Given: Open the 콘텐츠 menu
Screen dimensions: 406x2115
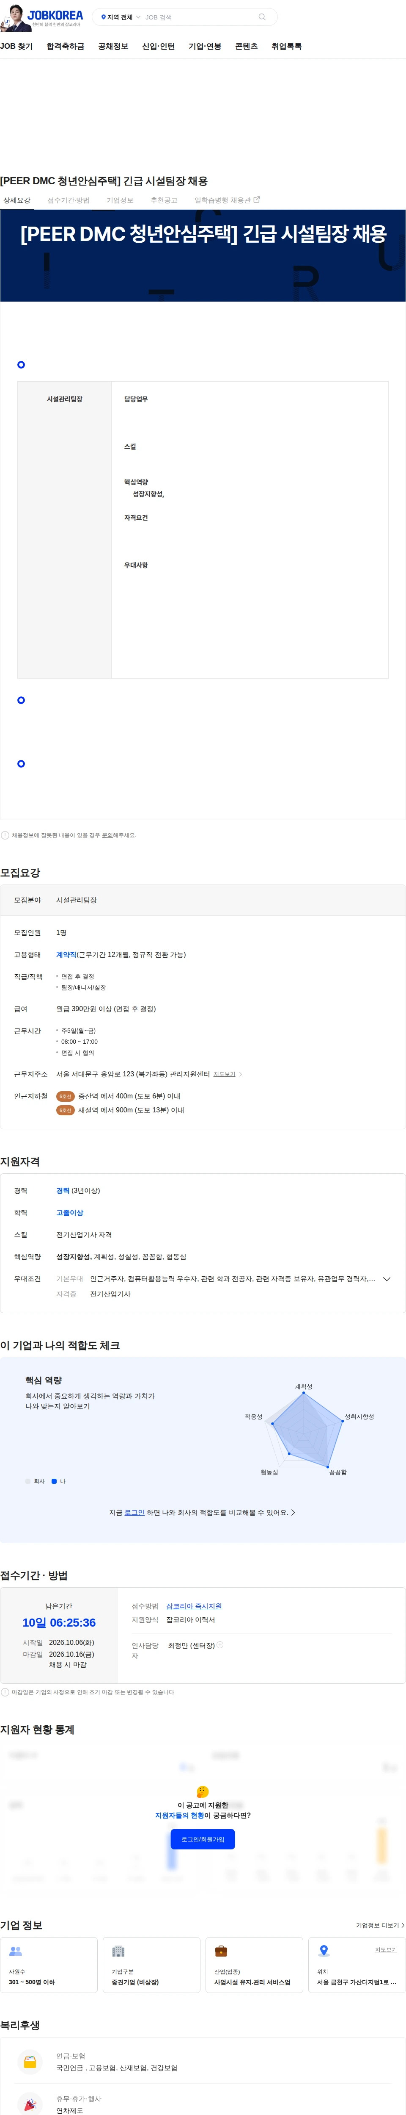Looking at the screenshot, I should 246,47.
